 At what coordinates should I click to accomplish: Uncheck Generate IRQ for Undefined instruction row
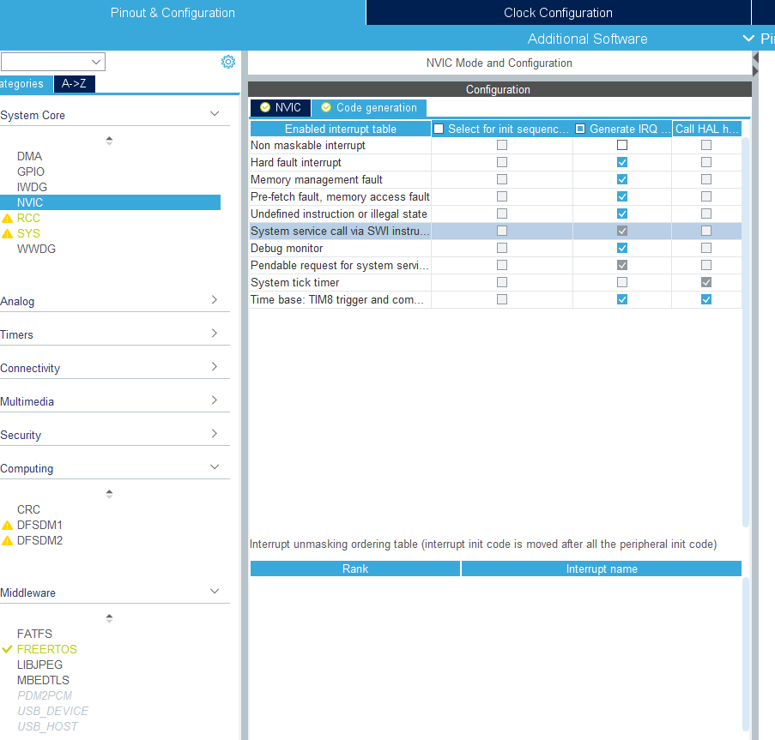(x=622, y=214)
